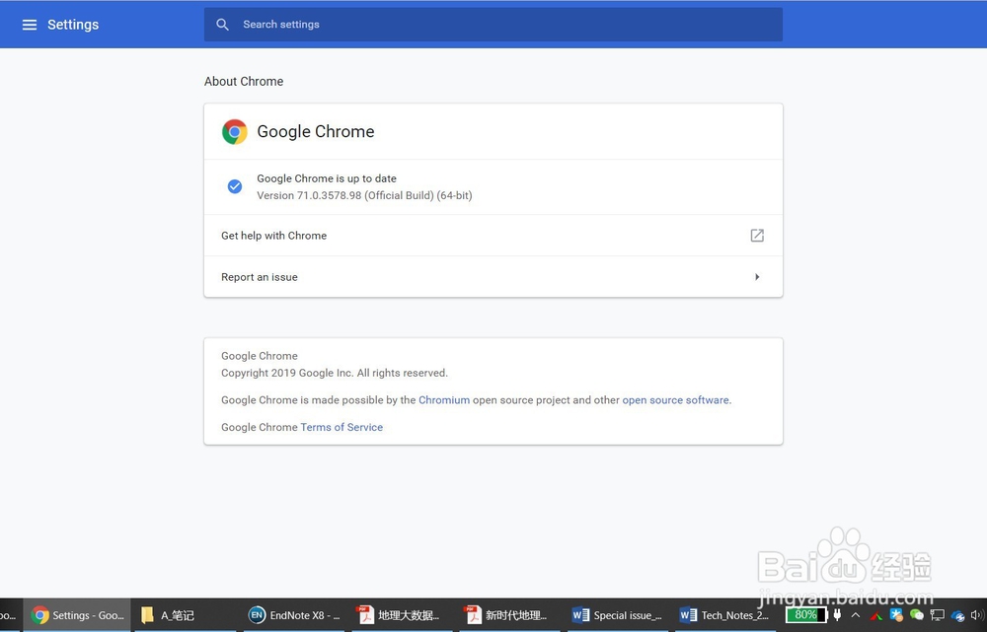This screenshot has width=987, height=632.
Task: Open WeChat from system tray
Action: point(917,615)
